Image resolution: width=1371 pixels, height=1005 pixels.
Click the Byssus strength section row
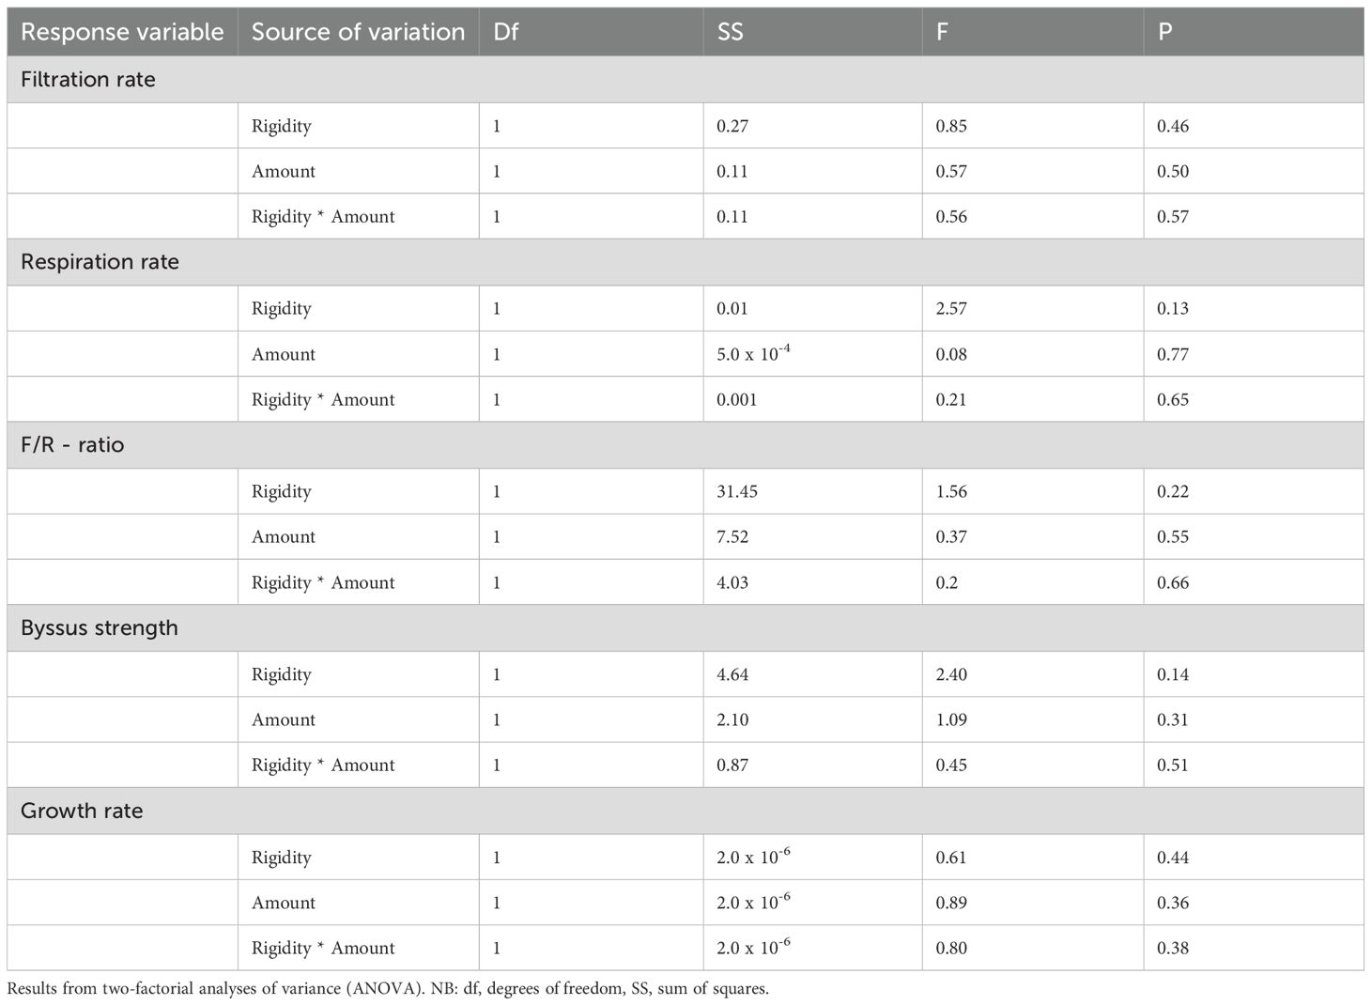pyautogui.click(x=685, y=628)
